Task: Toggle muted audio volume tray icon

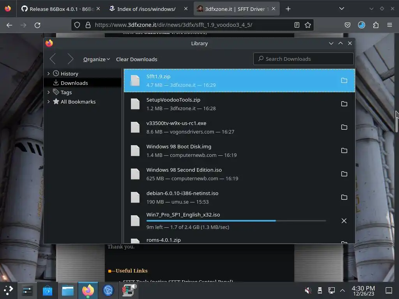Action: (308, 290)
